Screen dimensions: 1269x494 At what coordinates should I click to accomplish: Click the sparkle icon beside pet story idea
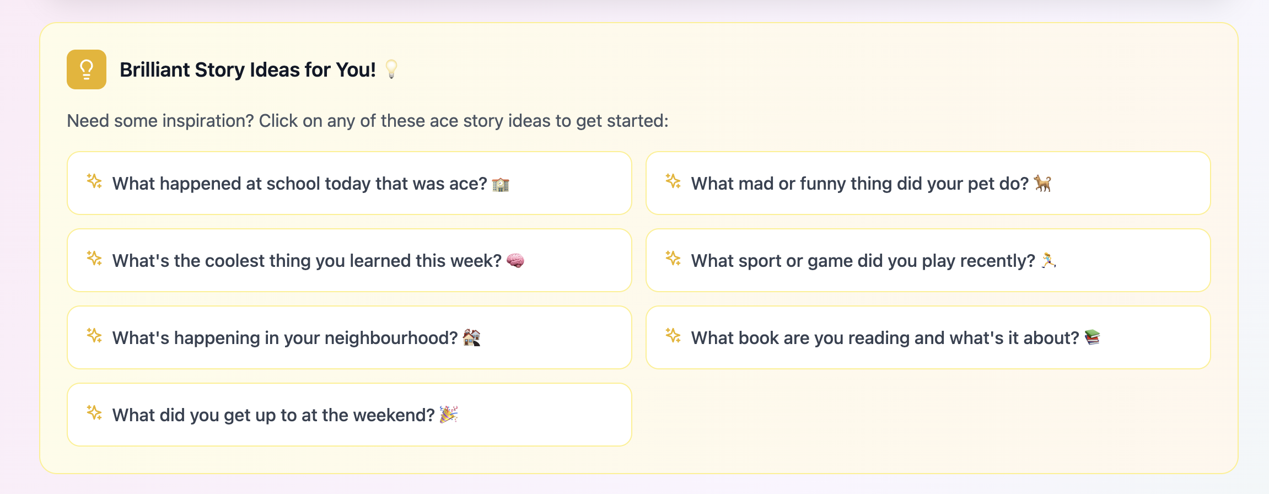673,181
